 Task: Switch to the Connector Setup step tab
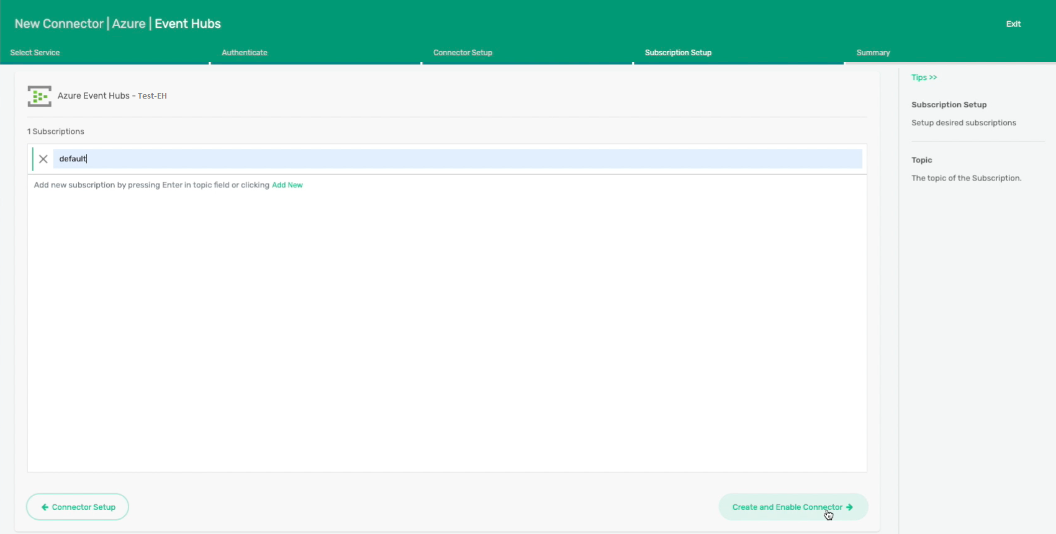click(x=463, y=53)
